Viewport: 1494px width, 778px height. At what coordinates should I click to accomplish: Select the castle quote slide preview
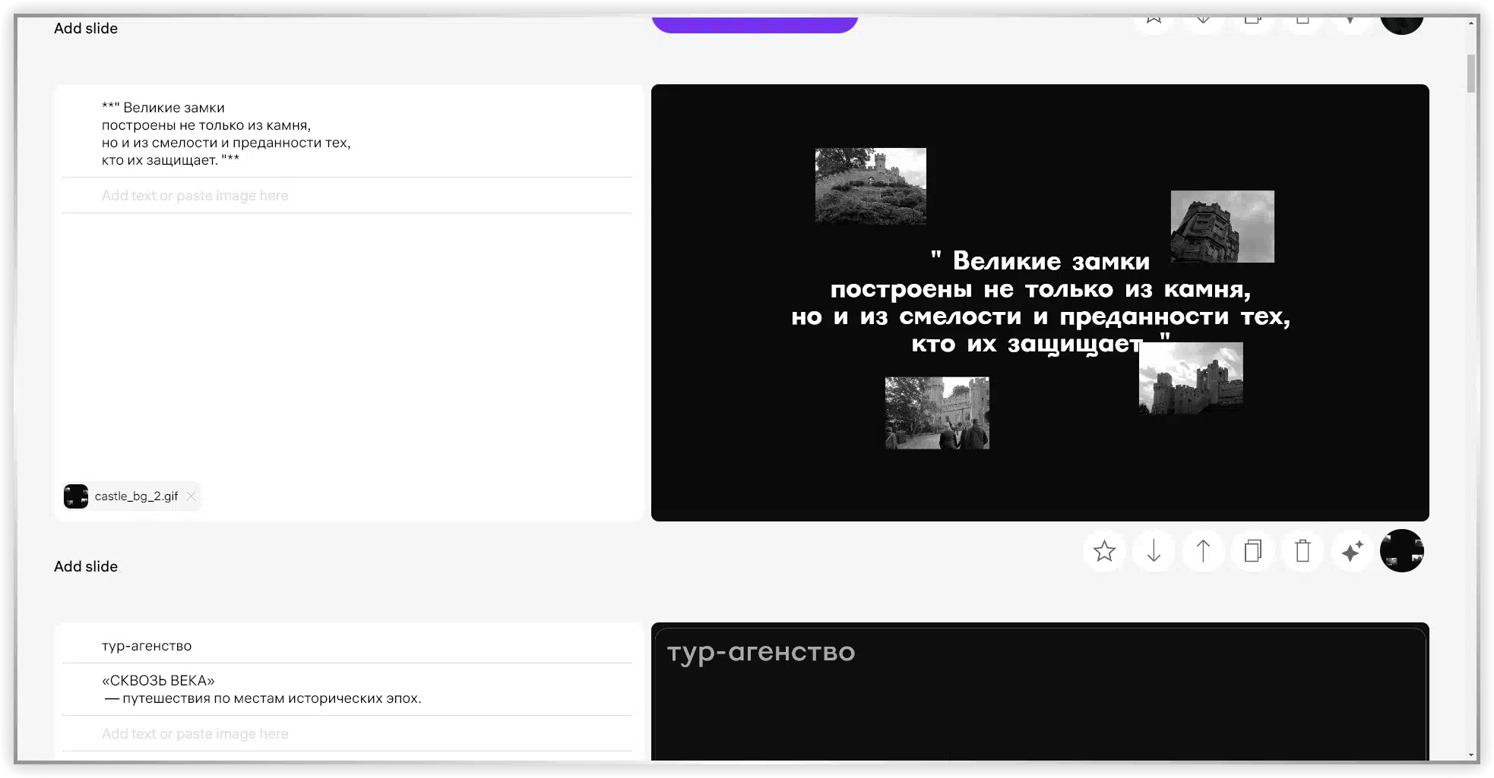tap(1040, 302)
